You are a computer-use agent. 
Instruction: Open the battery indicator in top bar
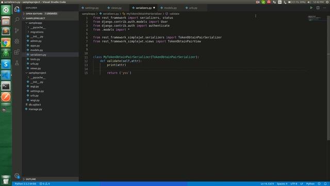coord(297,2)
